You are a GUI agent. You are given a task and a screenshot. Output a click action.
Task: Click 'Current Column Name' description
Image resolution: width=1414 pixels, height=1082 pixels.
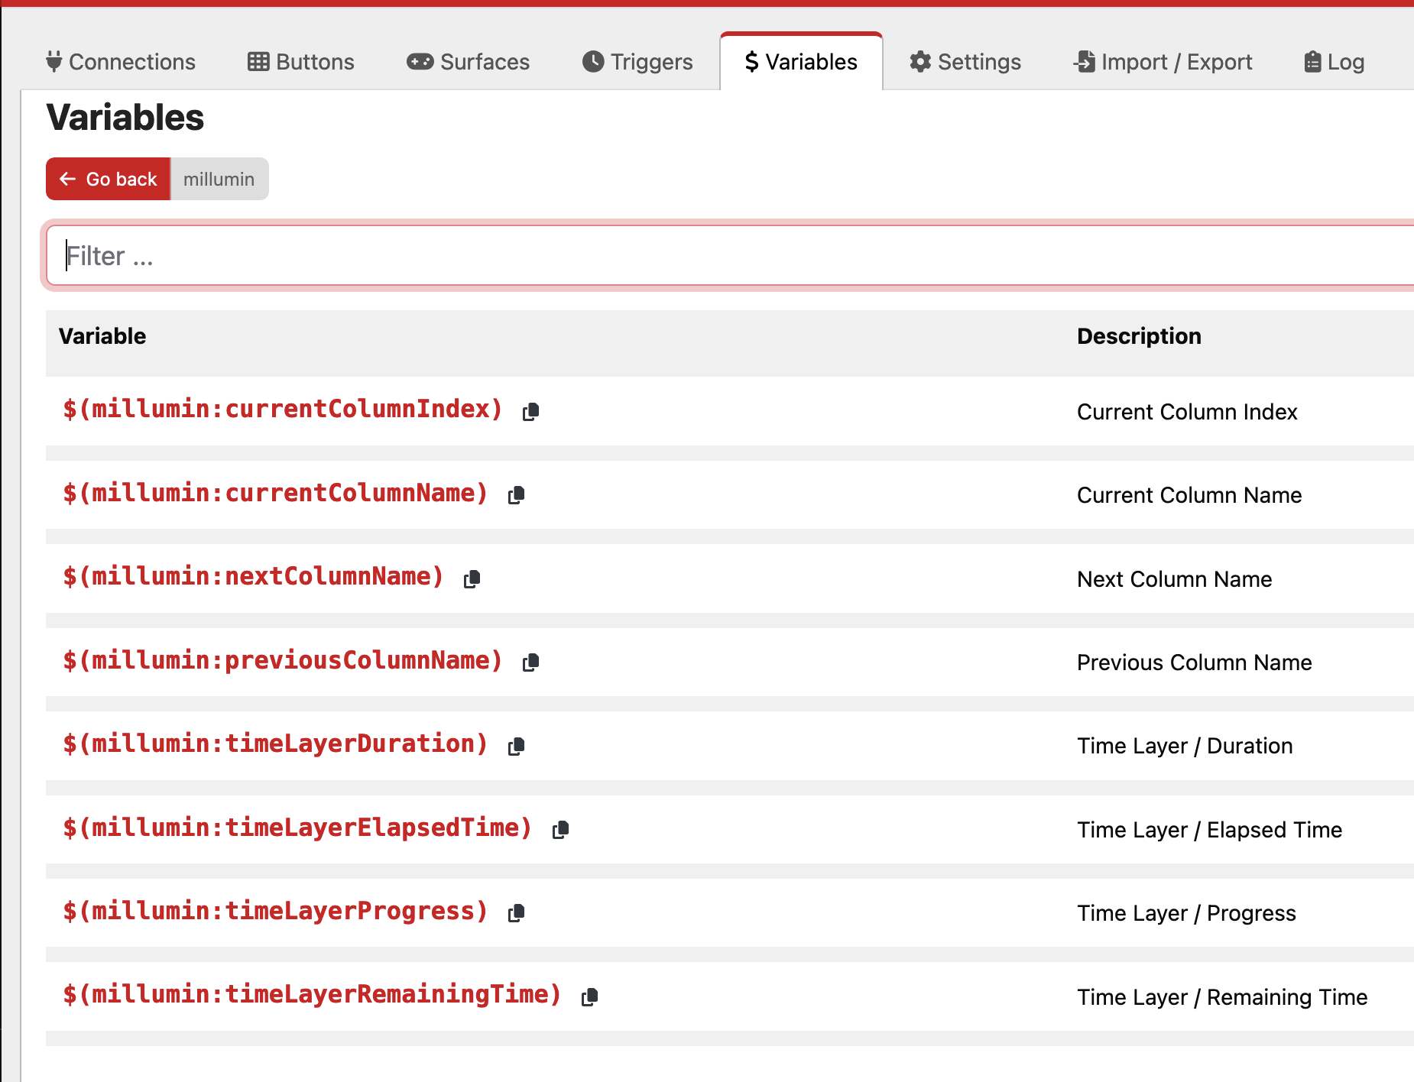(x=1189, y=495)
